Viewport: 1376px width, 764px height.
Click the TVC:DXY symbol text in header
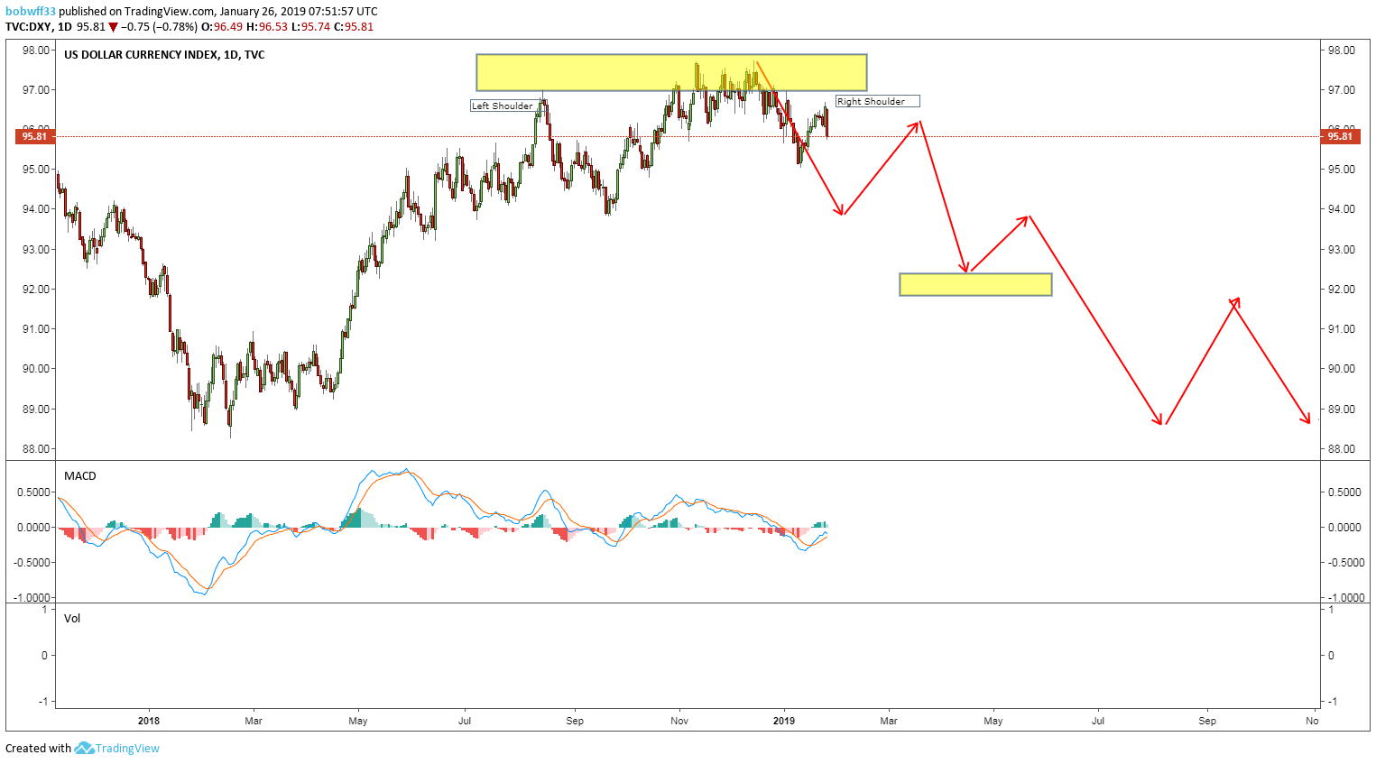pos(29,26)
